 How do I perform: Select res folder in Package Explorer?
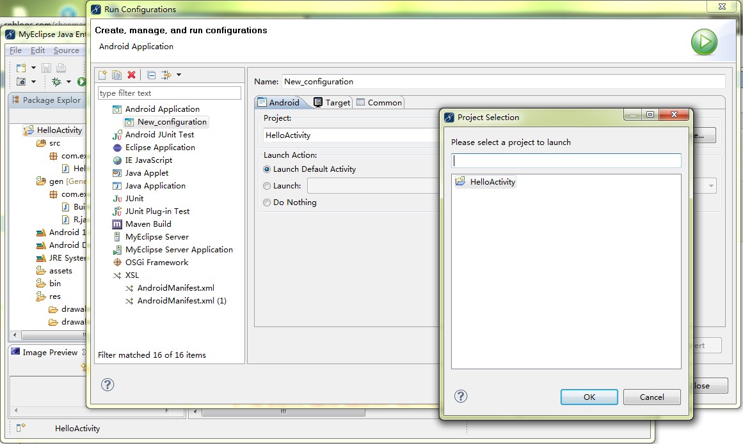[x=49, y=296]
